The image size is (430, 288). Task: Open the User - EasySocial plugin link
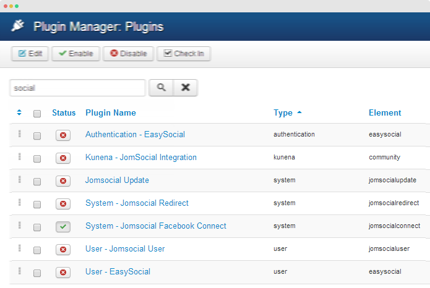pos(118,271)
